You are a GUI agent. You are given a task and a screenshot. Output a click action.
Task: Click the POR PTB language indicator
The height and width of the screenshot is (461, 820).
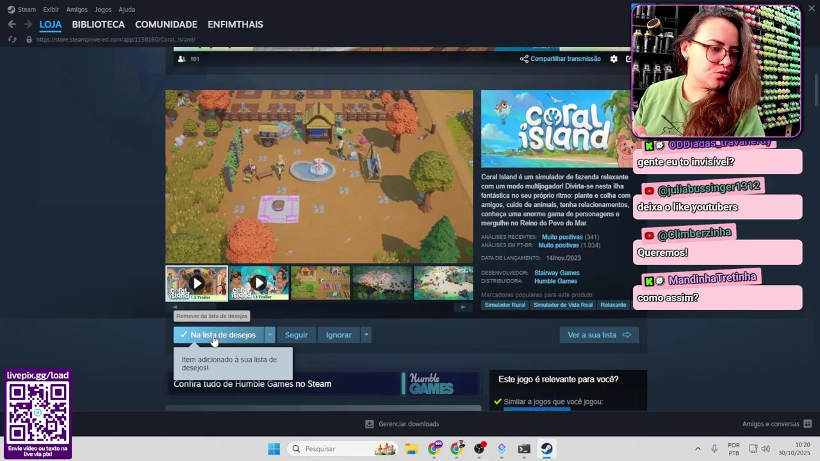point(734,449)
